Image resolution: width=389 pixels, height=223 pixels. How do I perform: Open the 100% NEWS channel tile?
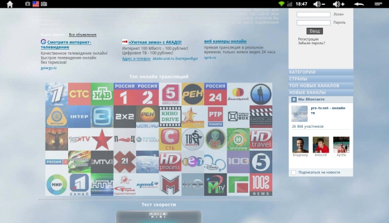[x=261, y=184]
